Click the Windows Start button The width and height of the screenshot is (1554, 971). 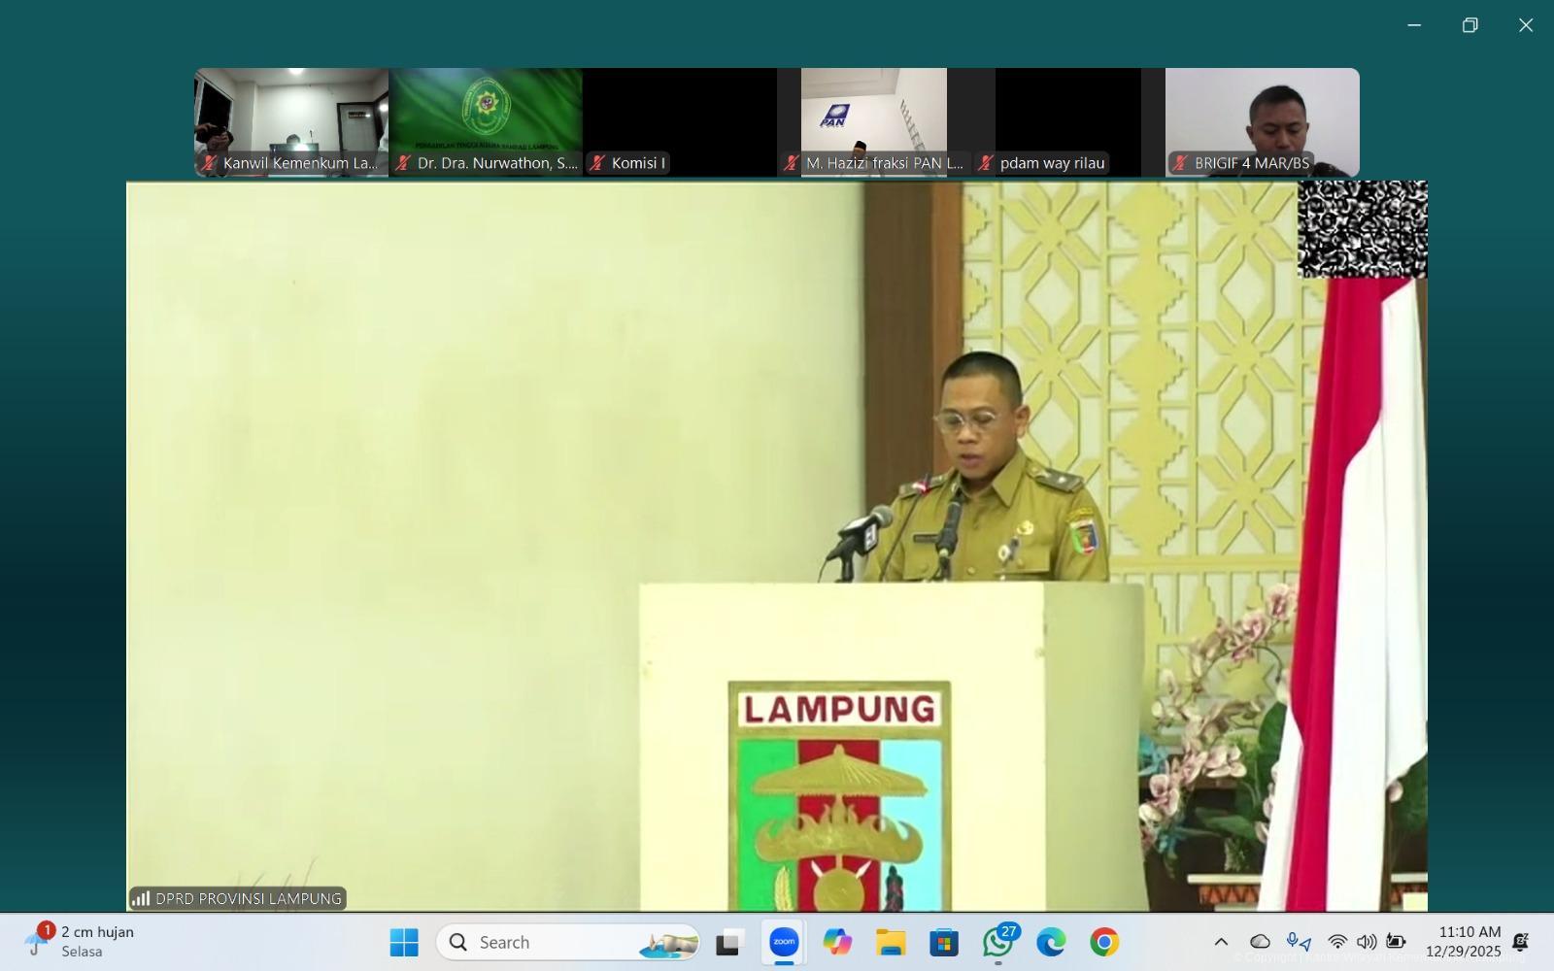coord(404,942)
